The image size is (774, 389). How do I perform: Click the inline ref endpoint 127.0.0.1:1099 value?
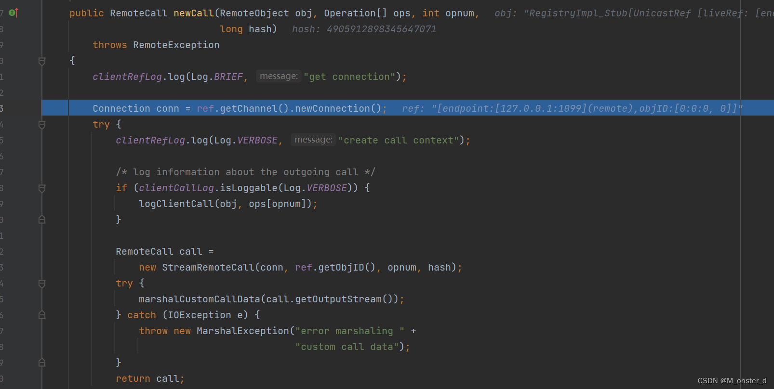click(573, 109)
